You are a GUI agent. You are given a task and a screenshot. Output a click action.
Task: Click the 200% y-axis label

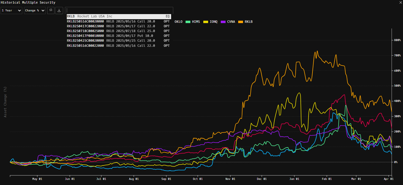(x=397, y=132)
